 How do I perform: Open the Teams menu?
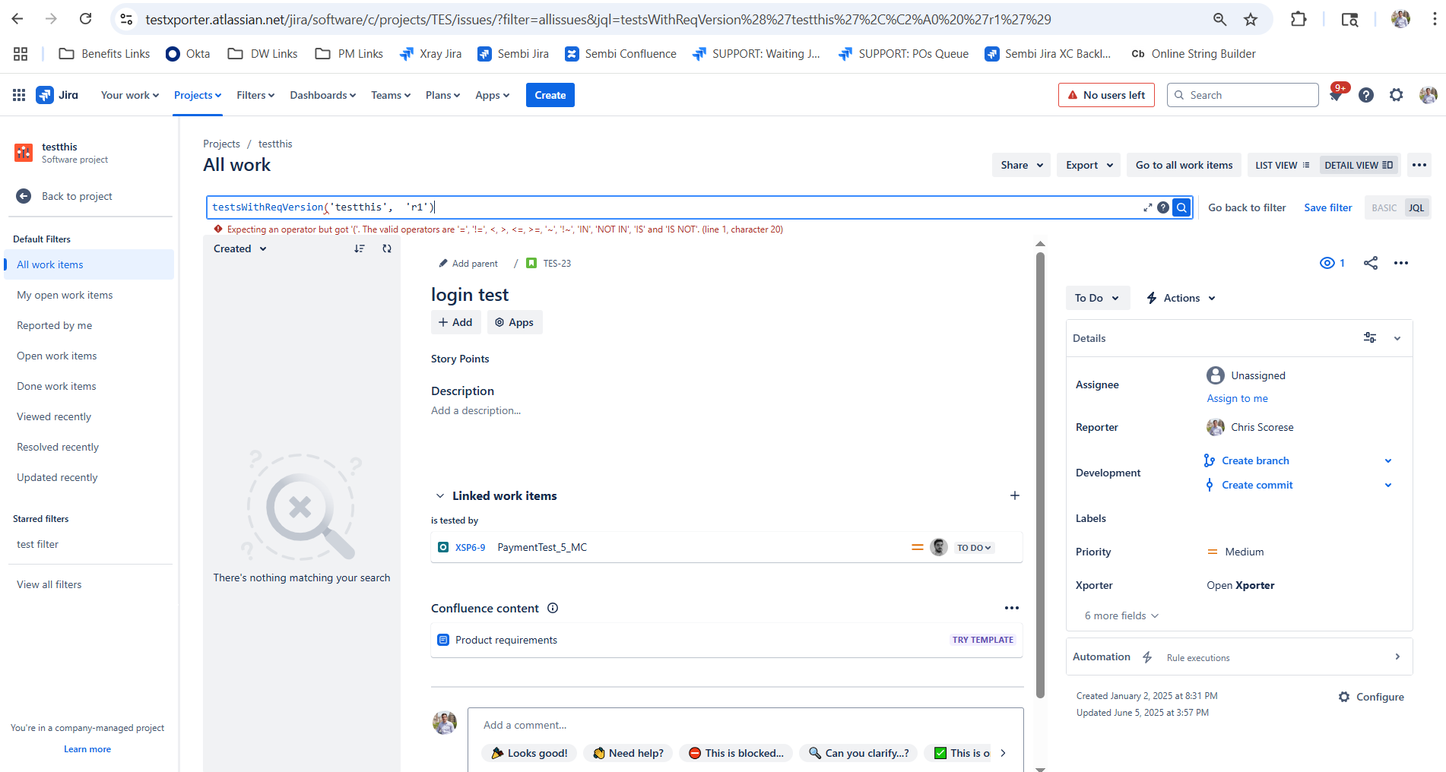click(391, 95)
